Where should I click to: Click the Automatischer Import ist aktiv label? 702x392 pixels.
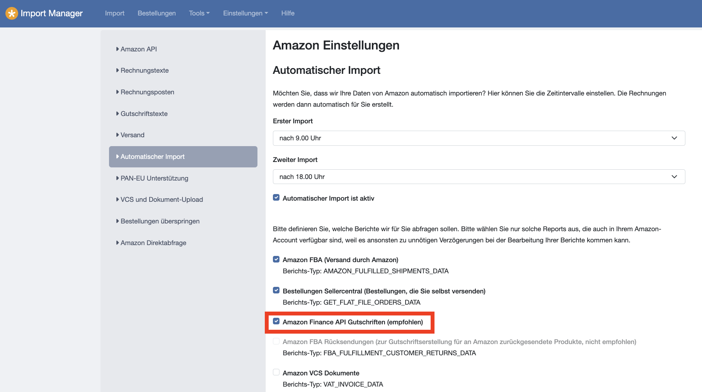pyautogui.click(x=329, y=198)
